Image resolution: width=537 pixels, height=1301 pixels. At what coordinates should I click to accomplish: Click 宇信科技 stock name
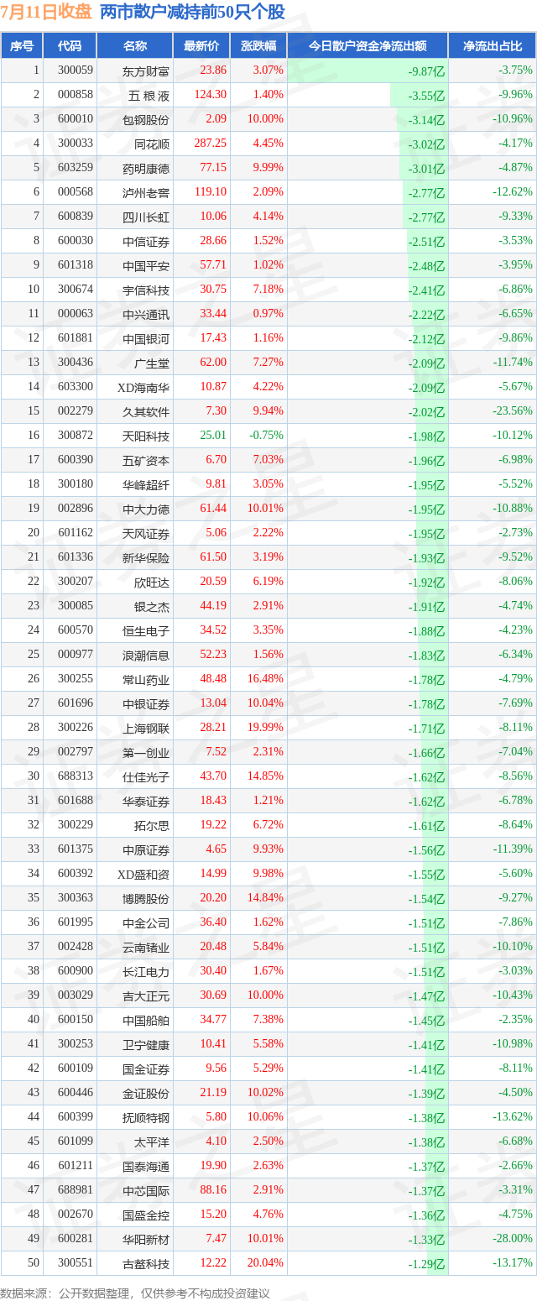point(146,290)
